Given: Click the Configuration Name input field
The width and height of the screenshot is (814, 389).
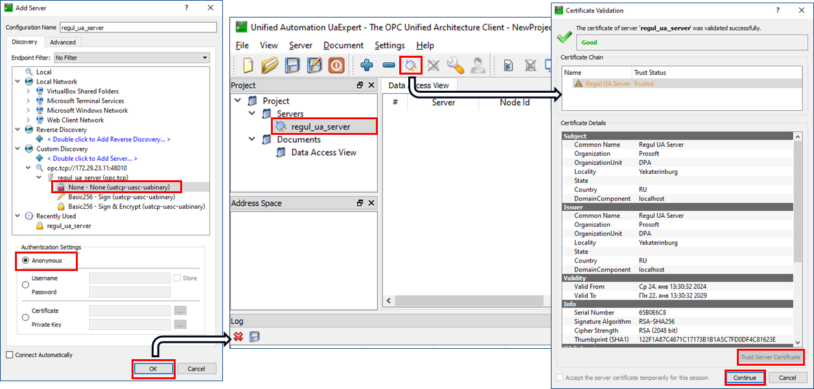Looking at the screenshot, I should click(x=137, y=28).
